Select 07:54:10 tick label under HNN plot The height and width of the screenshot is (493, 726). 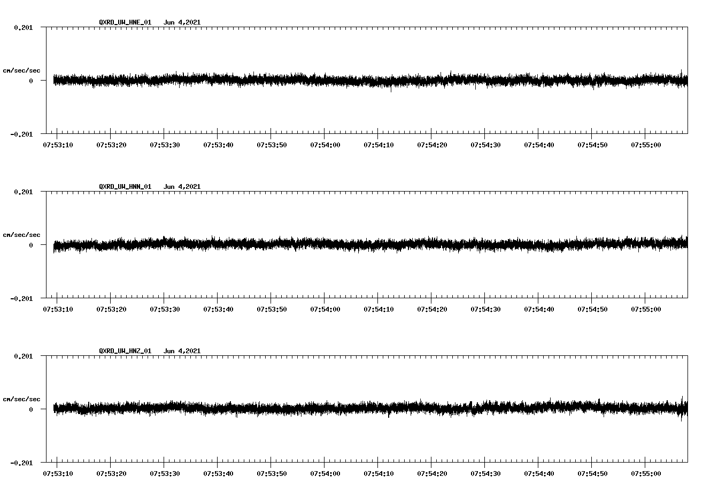pos(379,309)
